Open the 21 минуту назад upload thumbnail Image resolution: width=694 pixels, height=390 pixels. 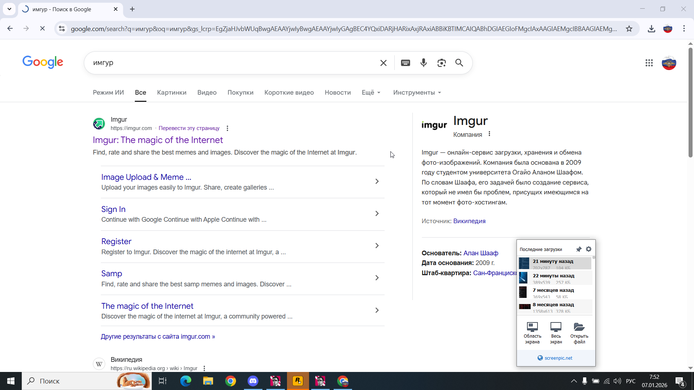point(524,263)
